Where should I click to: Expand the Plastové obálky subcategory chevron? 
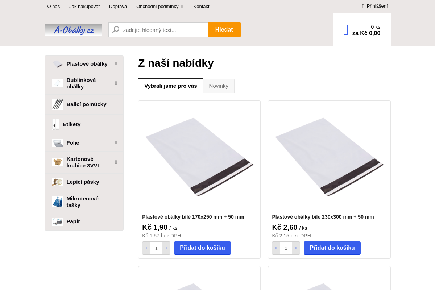pyautogui.click(x=116, y=63)
